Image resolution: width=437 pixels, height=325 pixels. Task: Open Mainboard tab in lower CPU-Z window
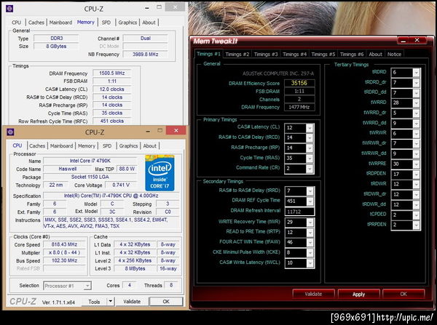pos(62,146)
